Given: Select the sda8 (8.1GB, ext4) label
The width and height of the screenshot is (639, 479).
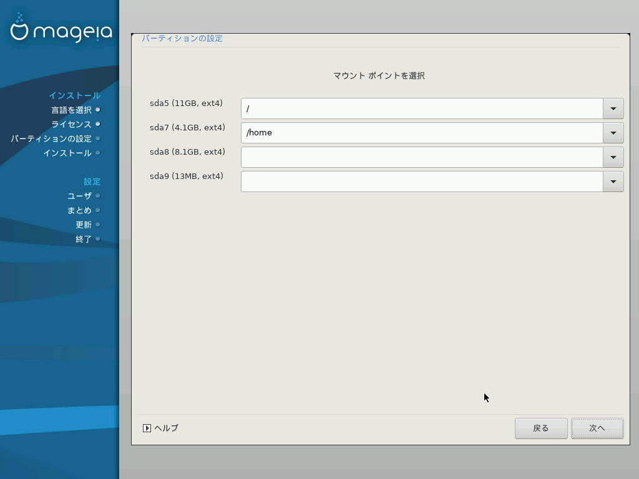Looking at the screenshot, I should coord(187,152).
